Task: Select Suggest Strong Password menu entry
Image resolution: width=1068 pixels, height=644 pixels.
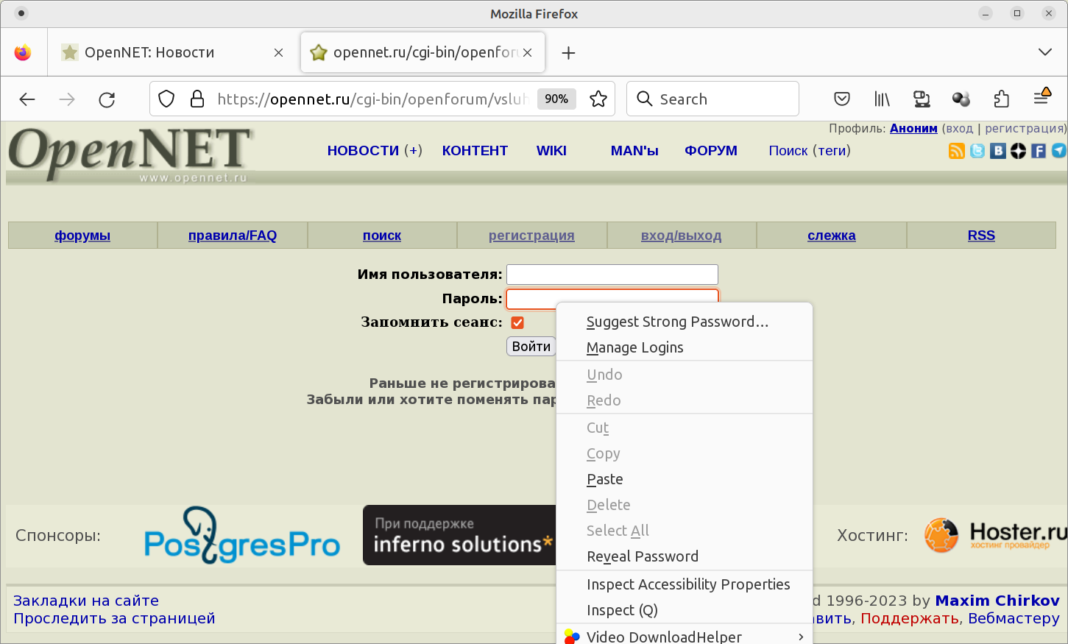Action: pyautogui.click(x=677, y=322)
